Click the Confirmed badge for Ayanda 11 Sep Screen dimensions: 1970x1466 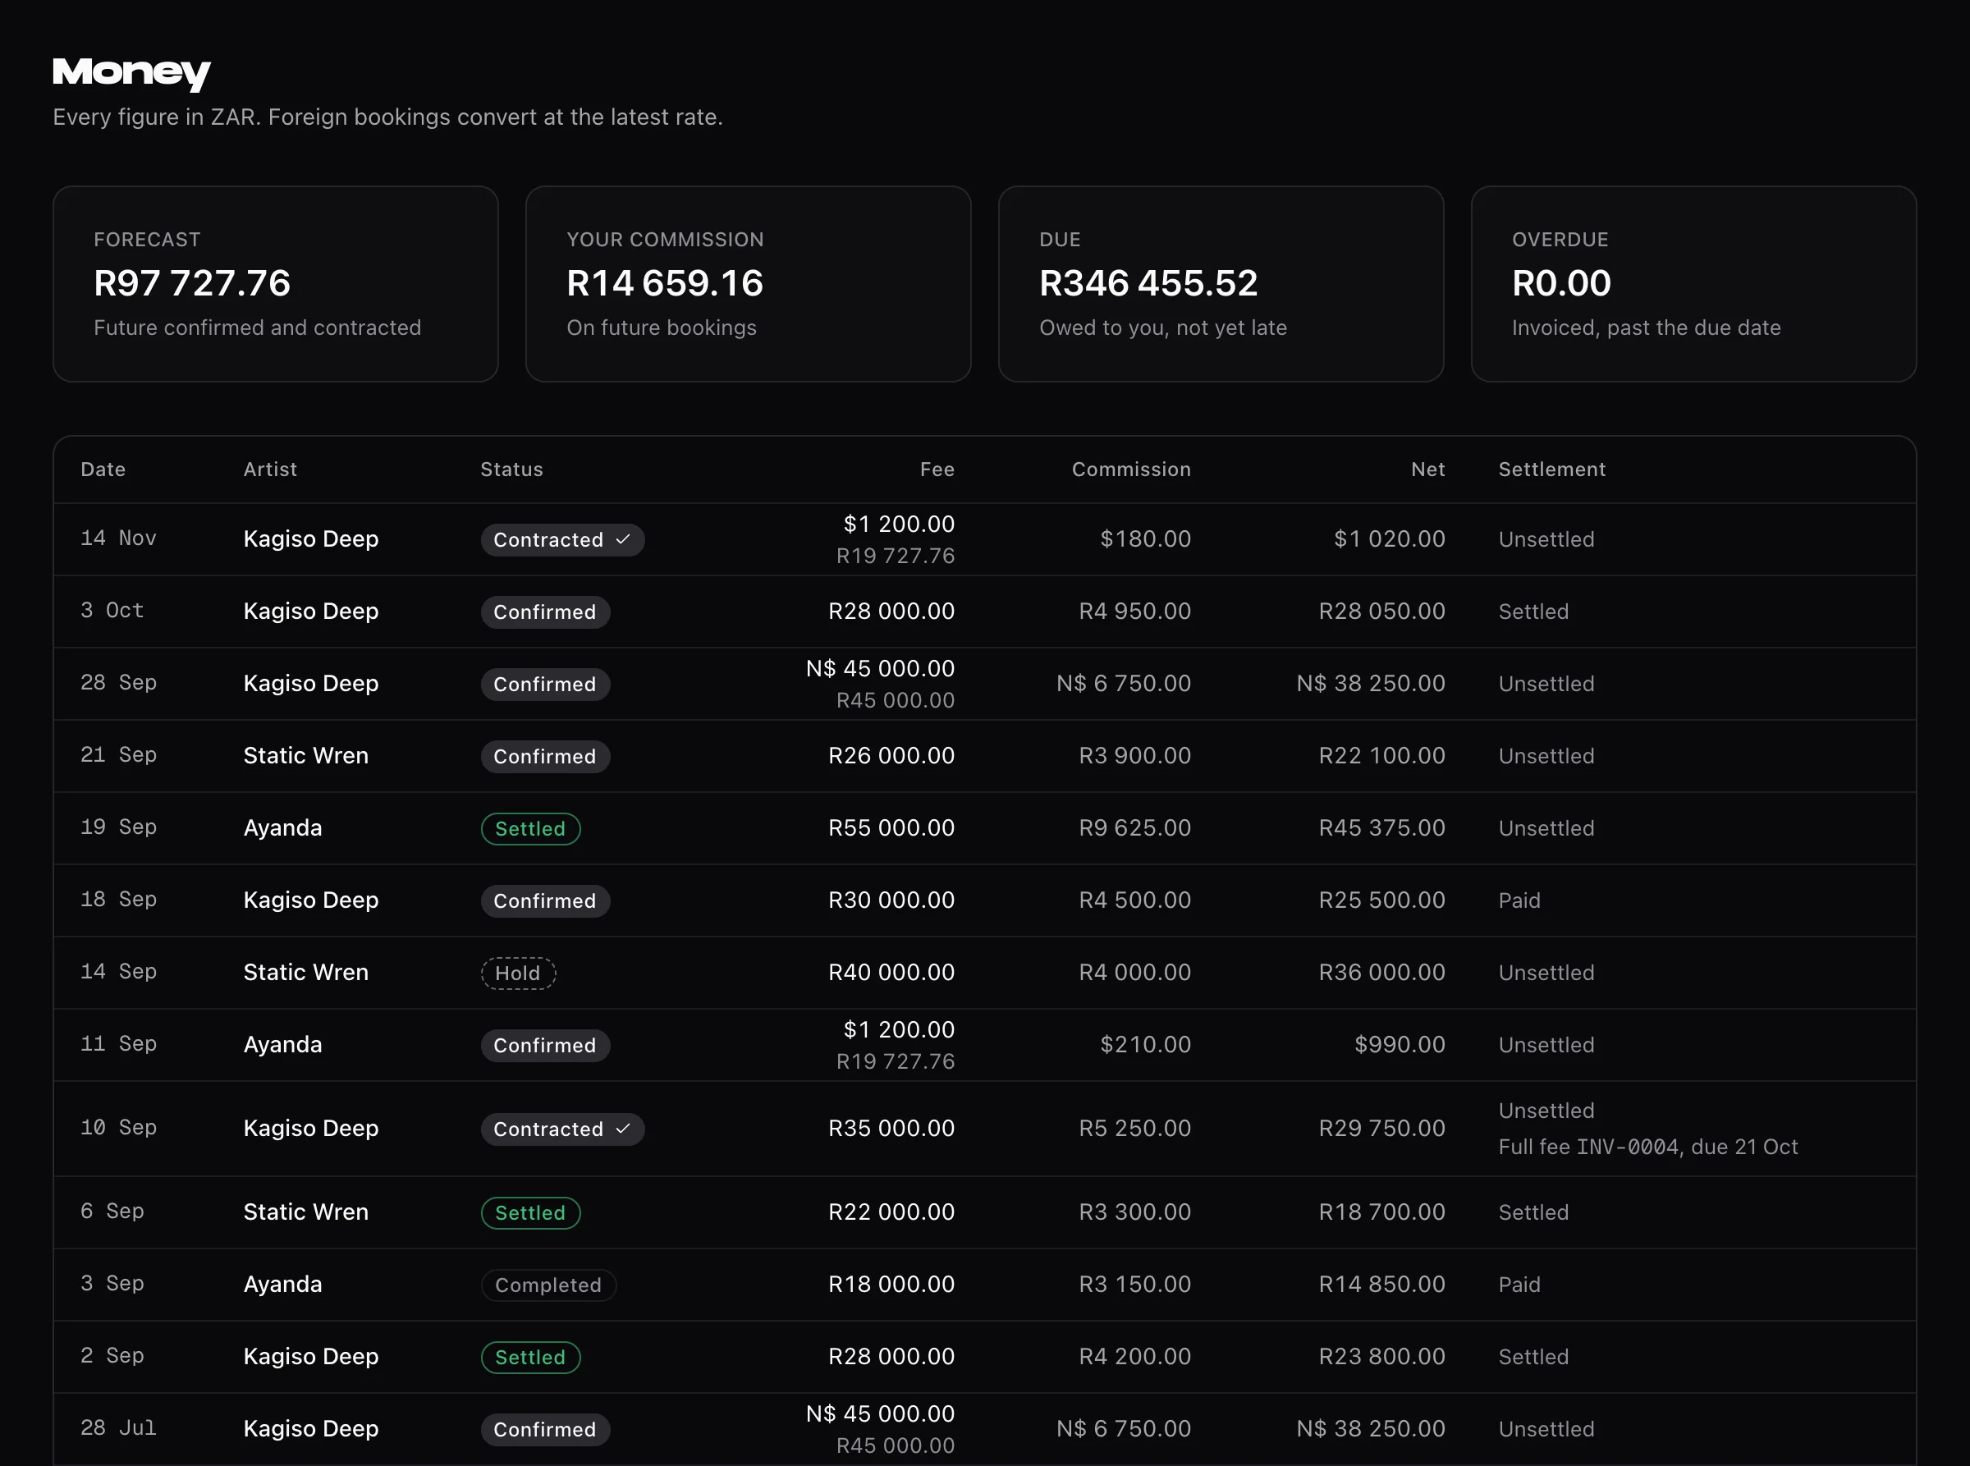tap(545, 1046)
